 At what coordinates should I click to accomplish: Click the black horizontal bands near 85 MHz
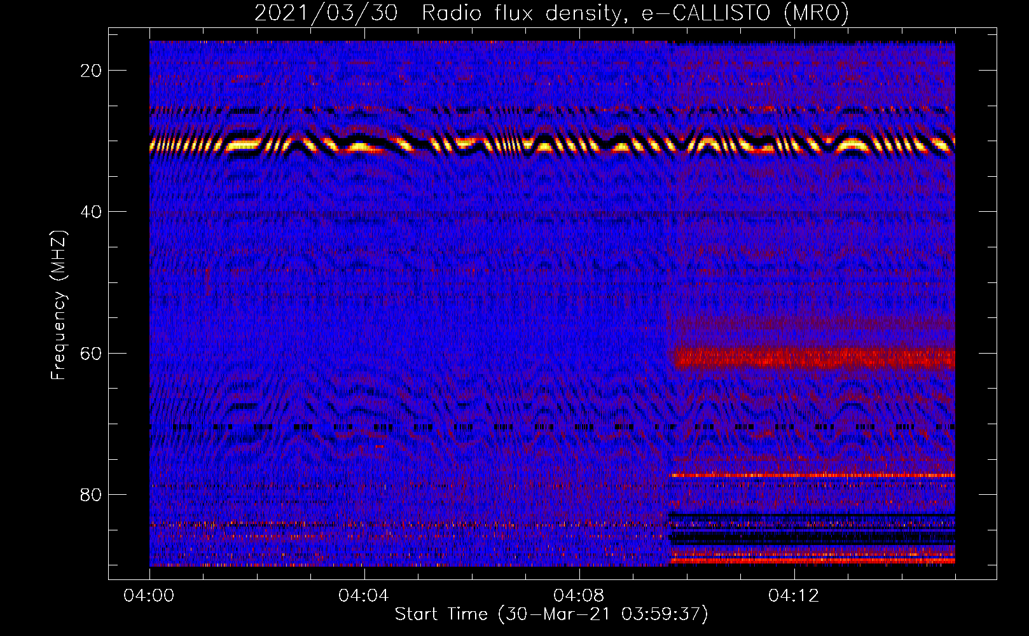812,529
